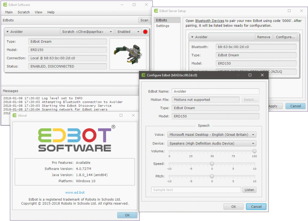Click the Bluetooth address field in Server Setup
308x221 pixels.
coord(256,47)
